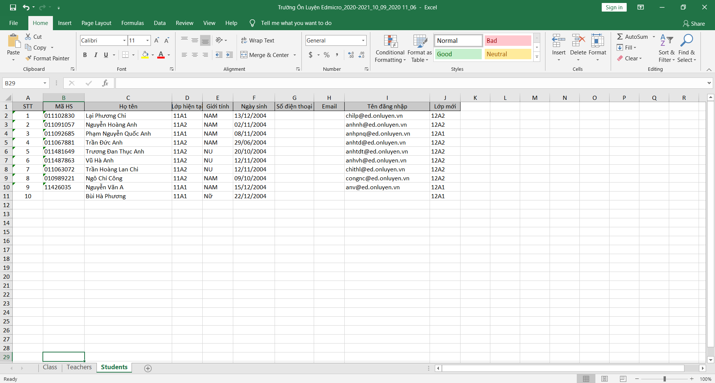Expand the formula bar
The image size is (715, 383).
pos(709,83)
